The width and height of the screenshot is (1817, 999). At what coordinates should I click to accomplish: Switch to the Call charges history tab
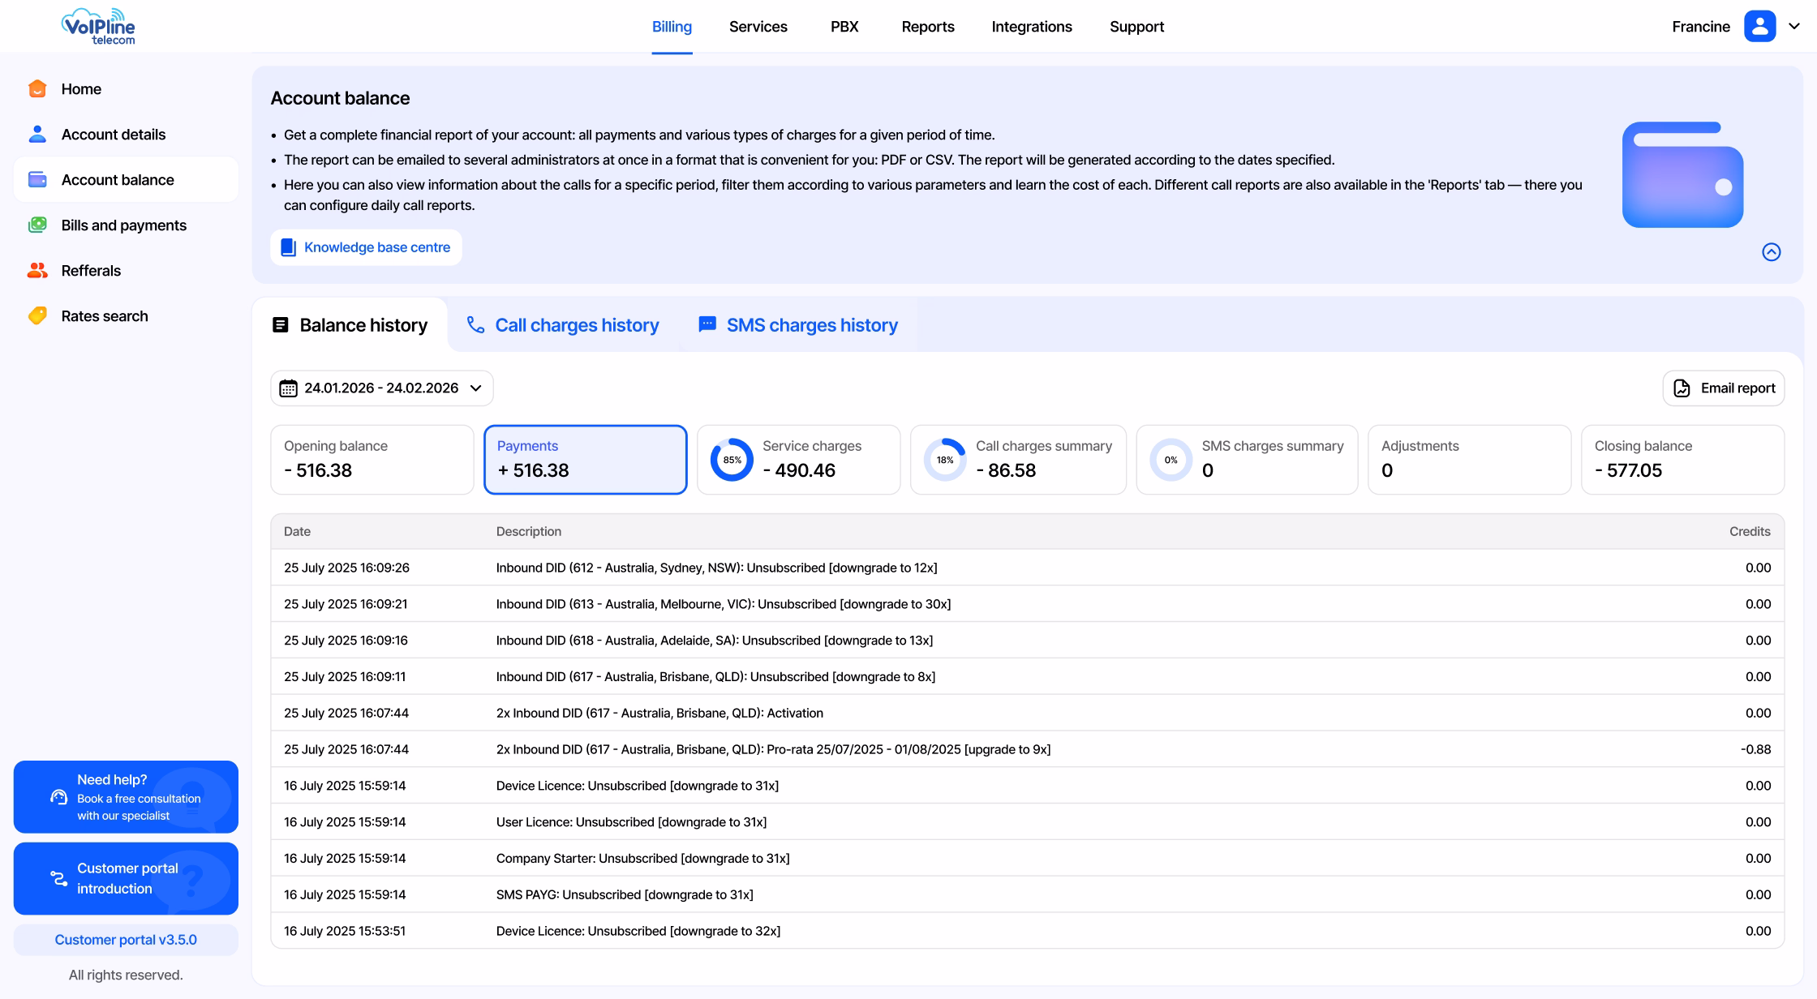(x=563, y=324)
